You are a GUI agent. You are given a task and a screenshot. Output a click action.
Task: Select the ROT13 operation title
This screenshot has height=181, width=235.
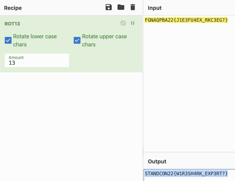tap(12, 24)
